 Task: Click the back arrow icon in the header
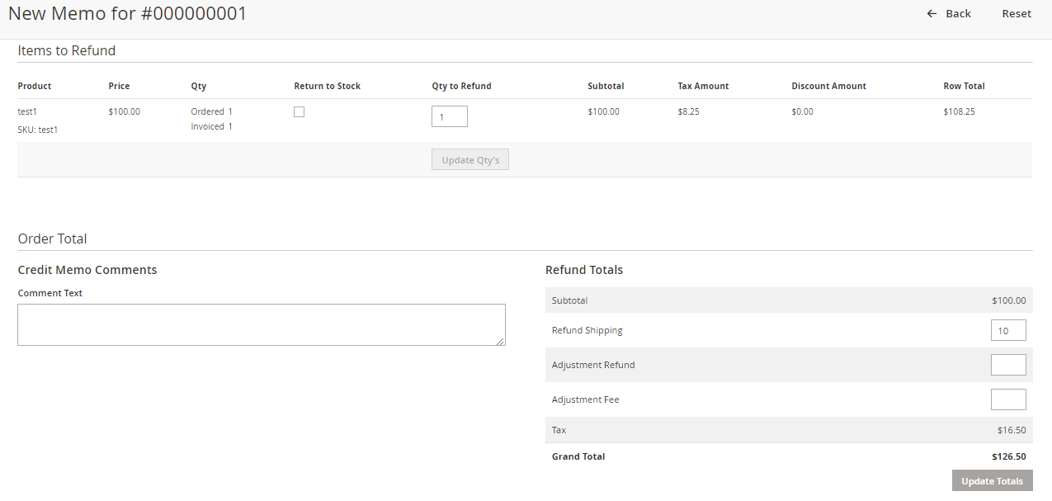pos(932,13)
